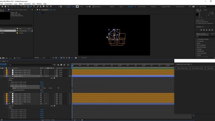
Task: Open Layer dropdown for Shape Layer 2 effect
Action: pos(44,88)
